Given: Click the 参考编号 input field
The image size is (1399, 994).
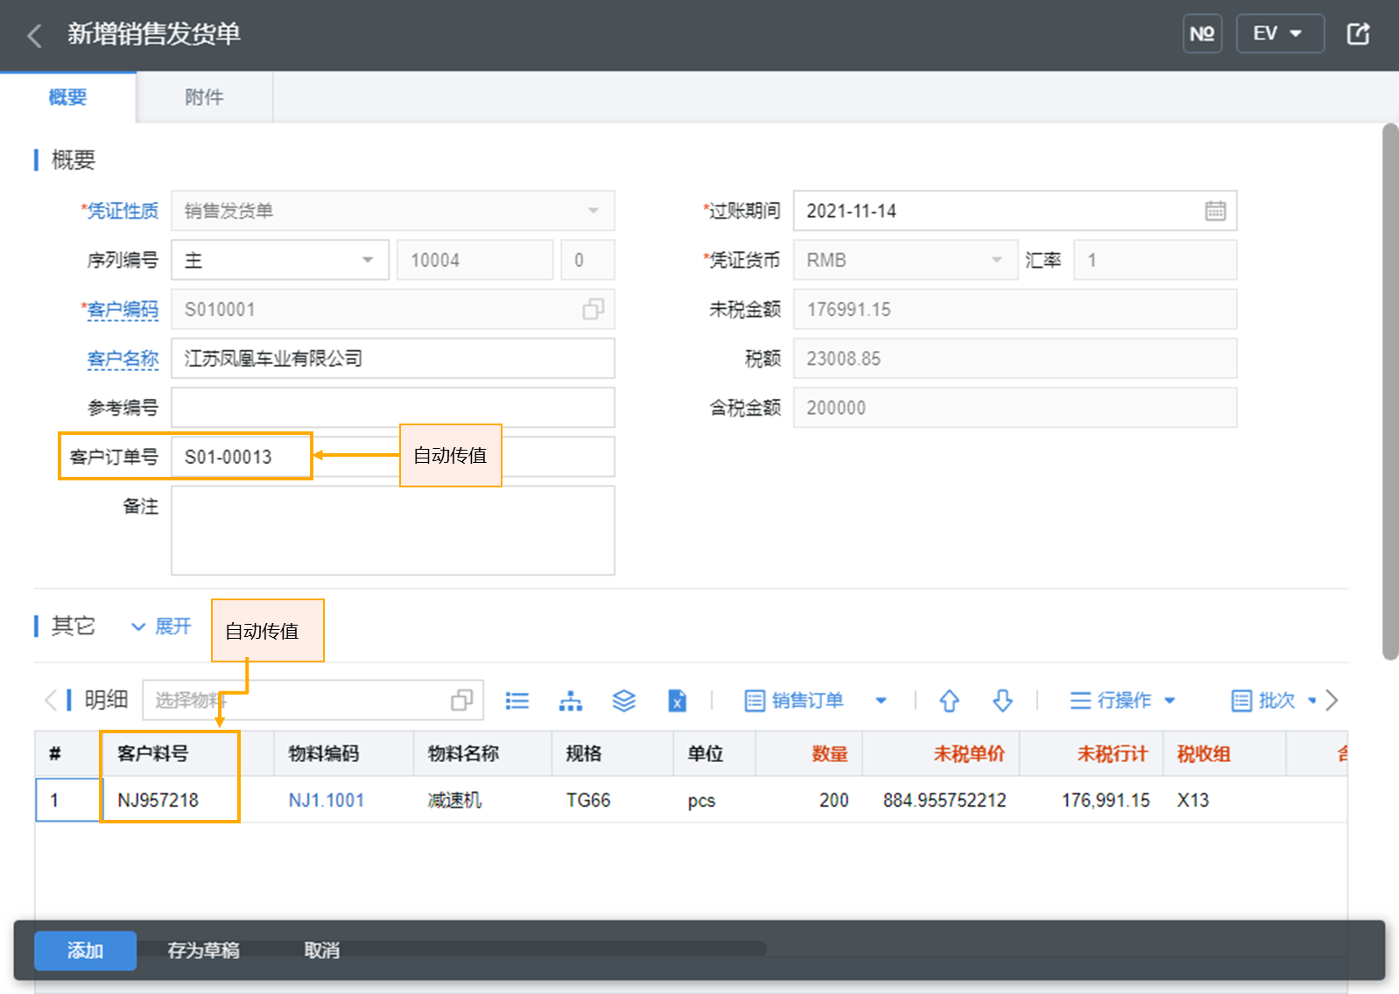Looking at the screenshot, I should tap(393, 408).
